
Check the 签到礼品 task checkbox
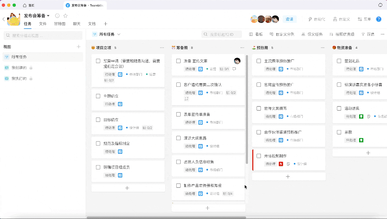pos(339,61)
